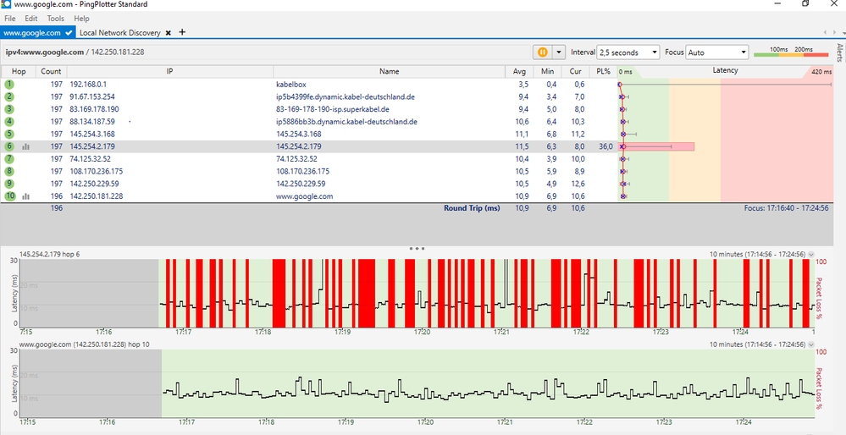Open the Edit menu
This screenshot has height=435, width=846.
pos(31,18)
